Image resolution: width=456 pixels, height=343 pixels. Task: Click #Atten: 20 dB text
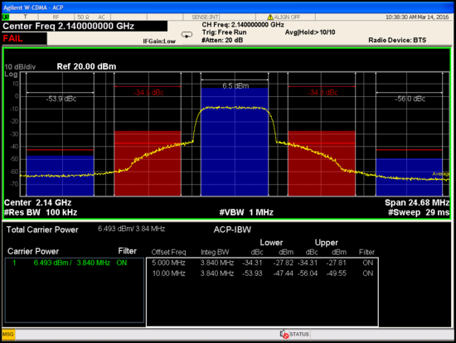point(222,40)
